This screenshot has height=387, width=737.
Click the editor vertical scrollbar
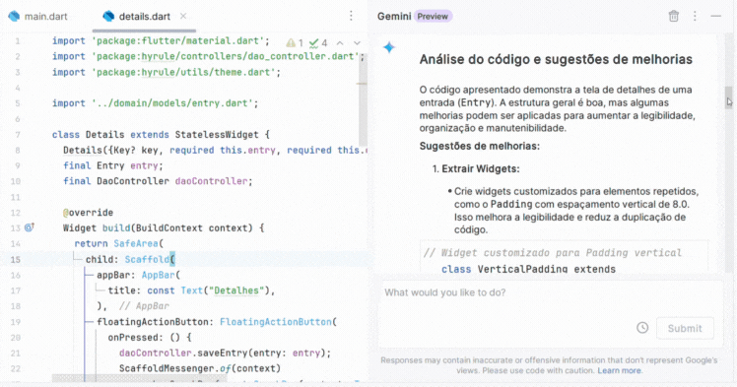(362, 98)
